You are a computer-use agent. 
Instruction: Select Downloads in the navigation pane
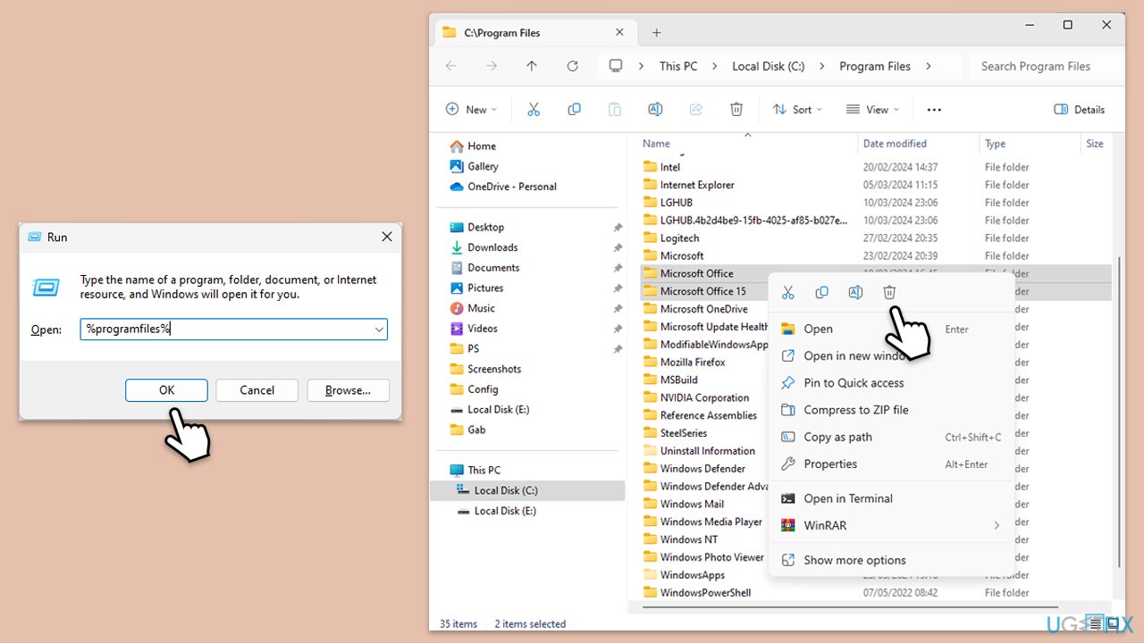point(492,247)
